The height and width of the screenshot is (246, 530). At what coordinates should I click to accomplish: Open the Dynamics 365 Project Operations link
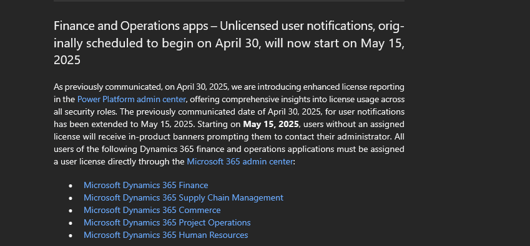click(167, 222)
